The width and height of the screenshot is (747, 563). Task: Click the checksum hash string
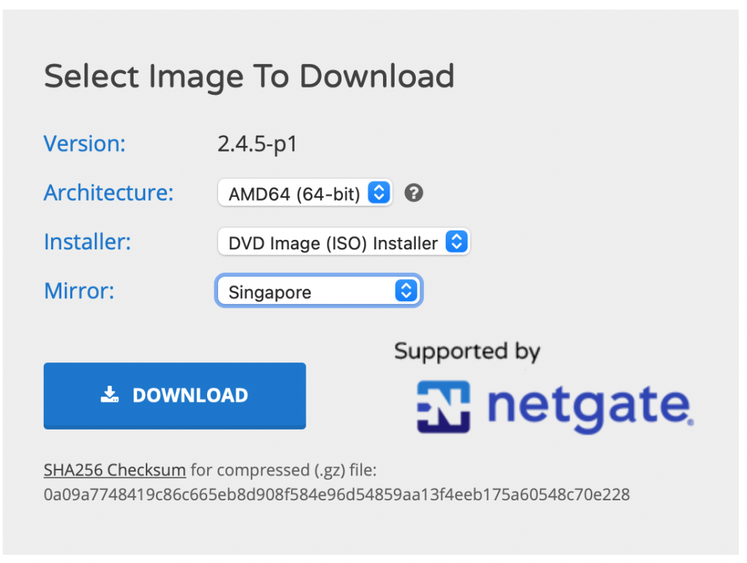pos(337,494)
